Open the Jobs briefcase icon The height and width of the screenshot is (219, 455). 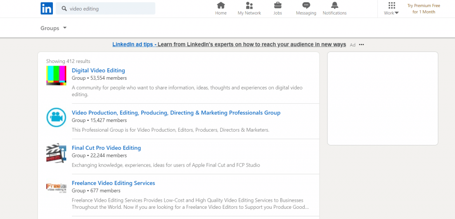277,5
